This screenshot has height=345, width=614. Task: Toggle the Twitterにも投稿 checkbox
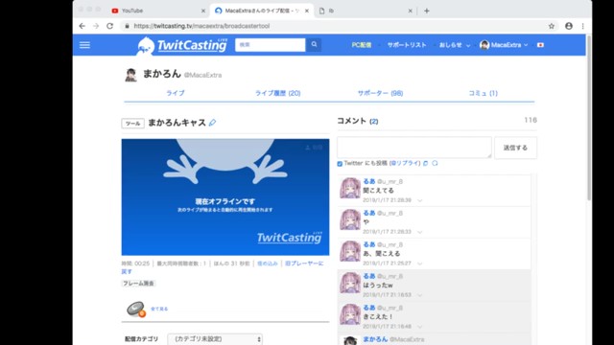[x=340, y=164]
